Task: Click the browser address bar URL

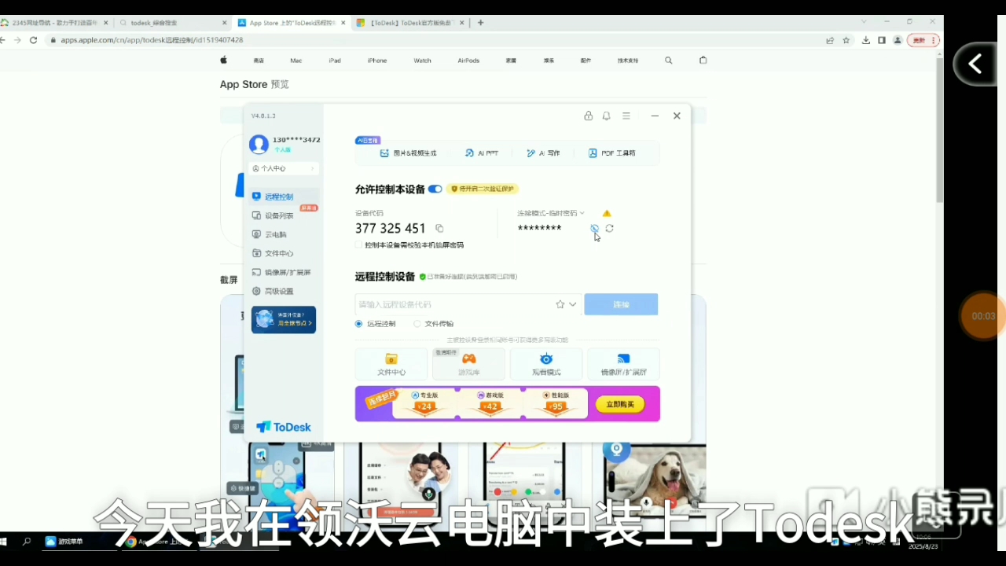Action: [x=152, y=40]
